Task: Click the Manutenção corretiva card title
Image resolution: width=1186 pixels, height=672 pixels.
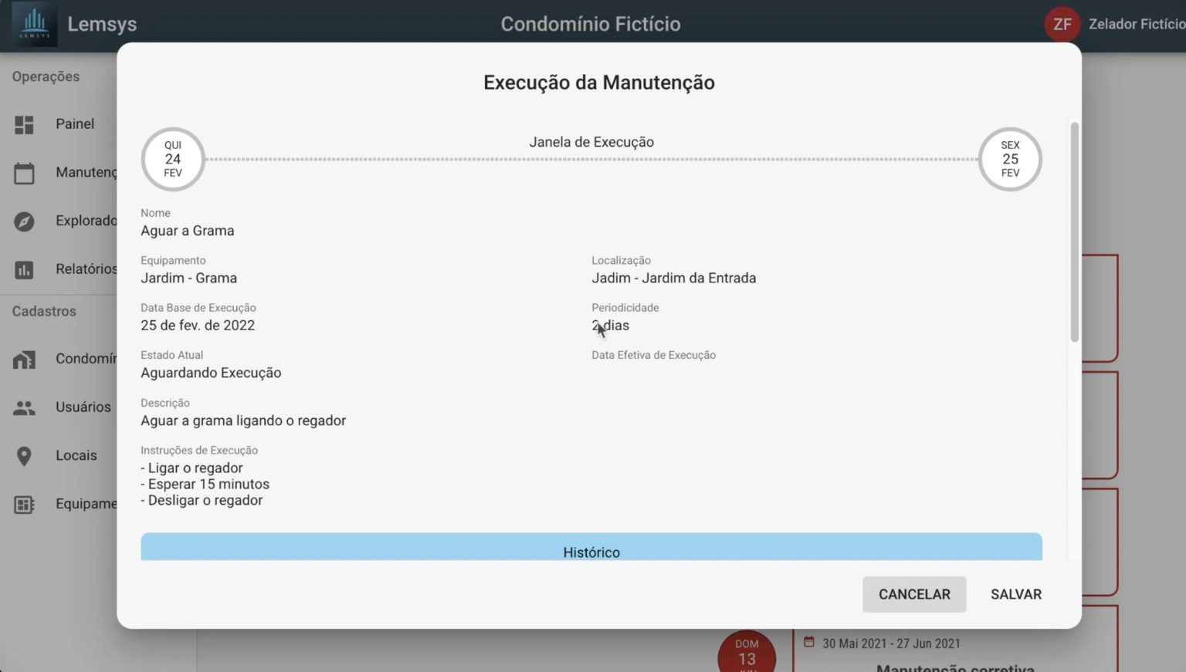Action: tap(955, 667)
